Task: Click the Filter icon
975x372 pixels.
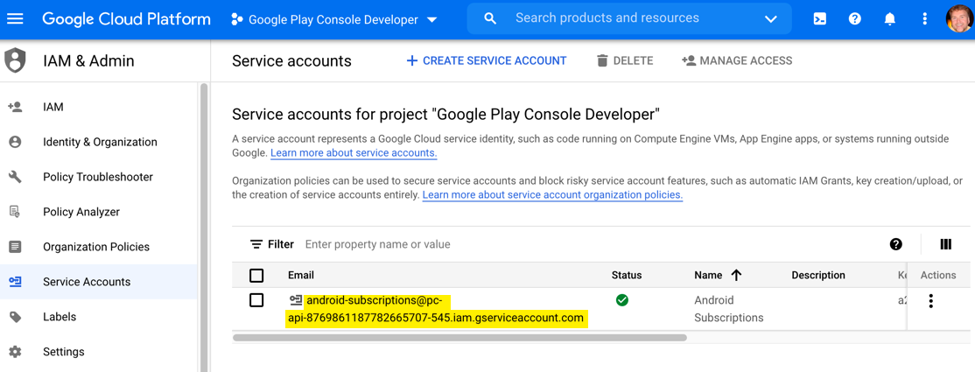Action: (256, 244)
